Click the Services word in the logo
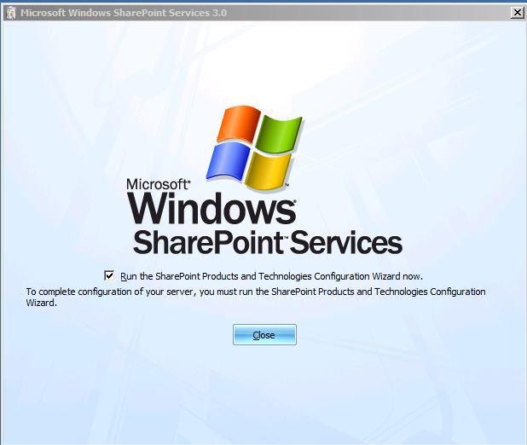The width and height of the screenshot is (527, 445). coord(348,242)
